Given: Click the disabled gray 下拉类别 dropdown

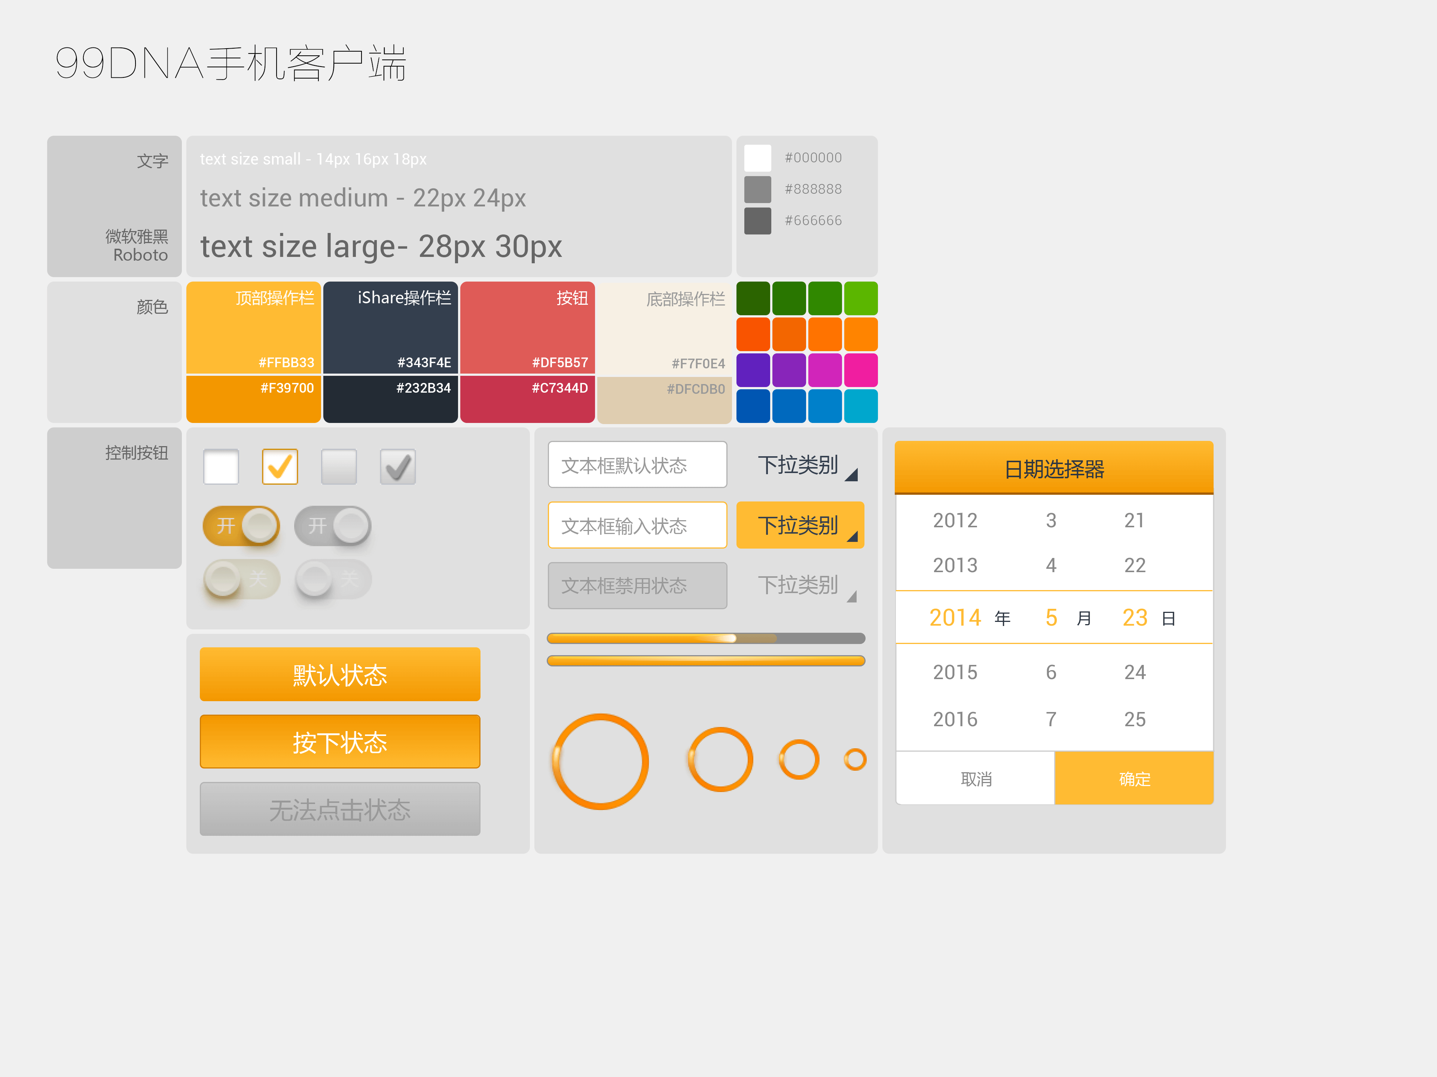Looking at the screenshot, I should (800, 586).
